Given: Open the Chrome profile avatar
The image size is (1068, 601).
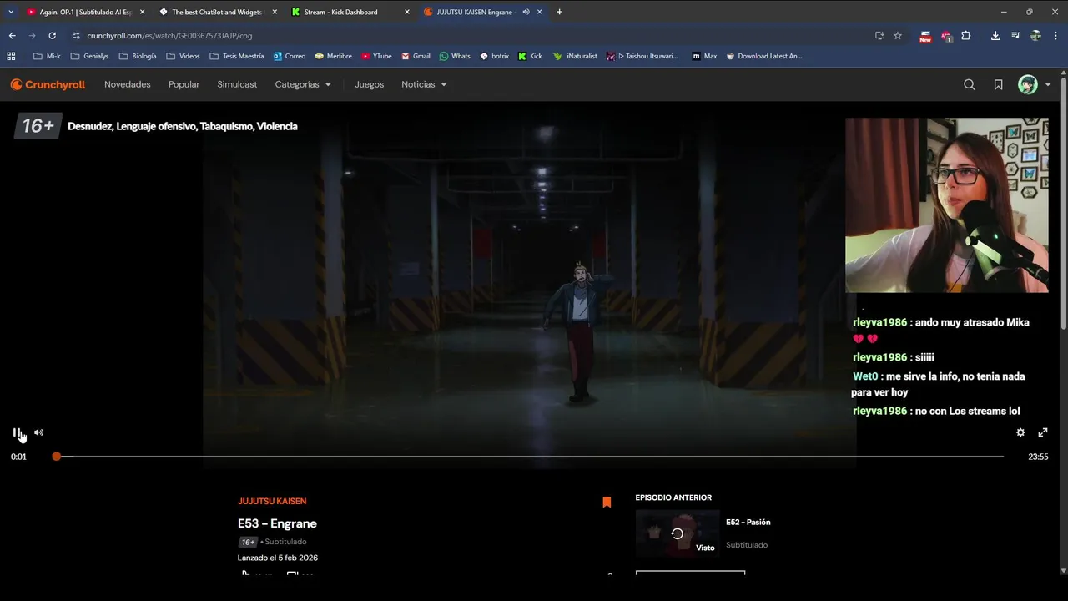Looking at the screenshot, I should tap(1035, 35).
